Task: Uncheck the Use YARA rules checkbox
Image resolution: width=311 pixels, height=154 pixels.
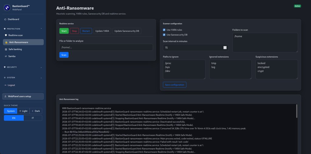Action: tap(164, 30)
